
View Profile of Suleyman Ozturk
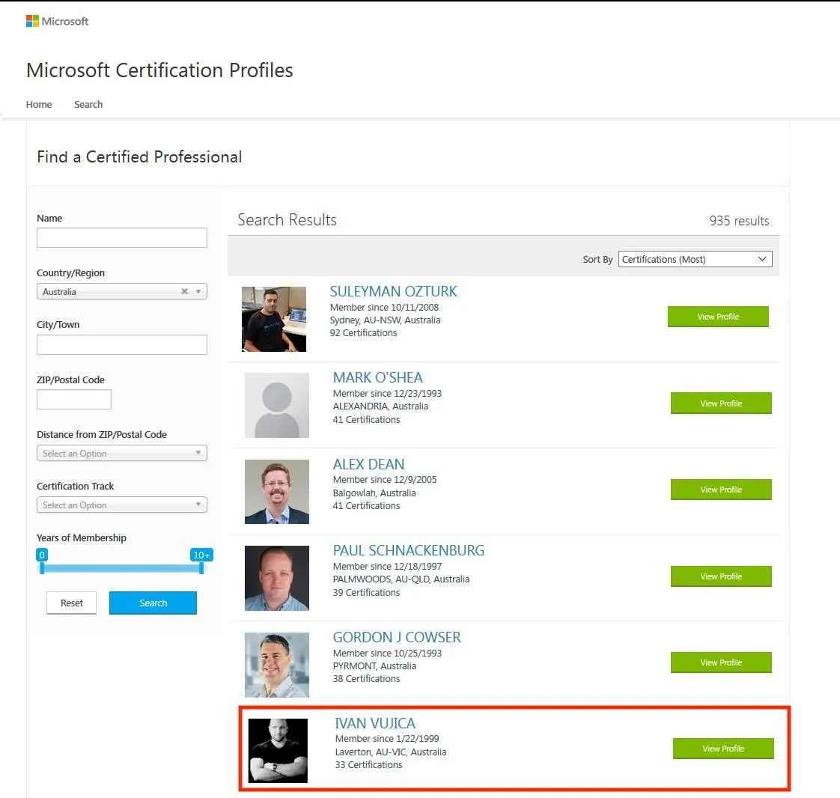pyautogui.click(x=718, y=317)
